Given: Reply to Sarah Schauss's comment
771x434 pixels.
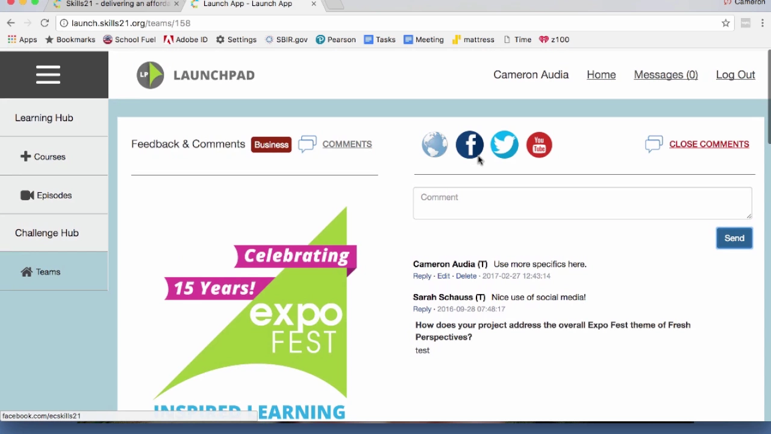Looking at the screenshot, I should click(x=422, y=309).
